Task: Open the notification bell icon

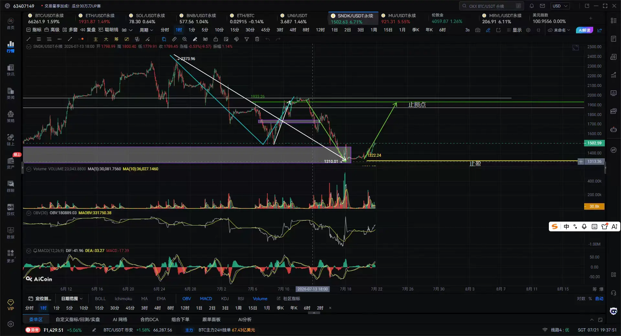Action: 532,6
